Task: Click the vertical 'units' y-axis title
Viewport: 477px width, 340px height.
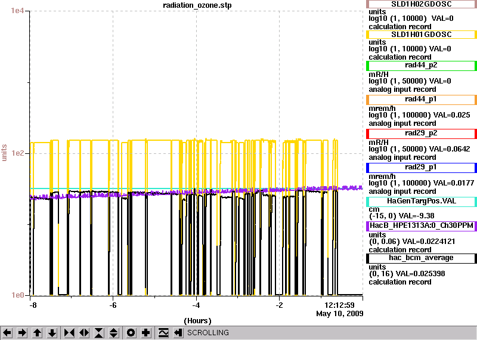Action: tap(4, 153)
